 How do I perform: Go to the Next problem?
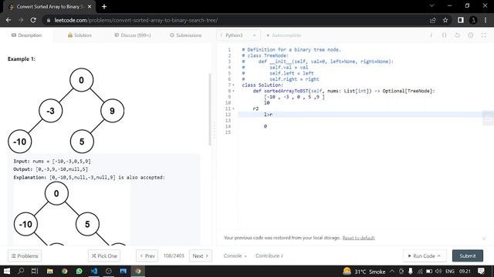pyautogui.click(x=201, y=256)
